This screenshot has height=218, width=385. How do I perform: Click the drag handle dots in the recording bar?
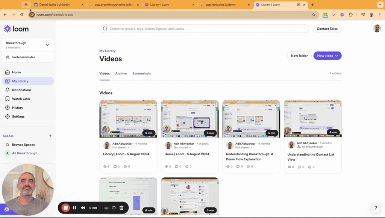106,208
